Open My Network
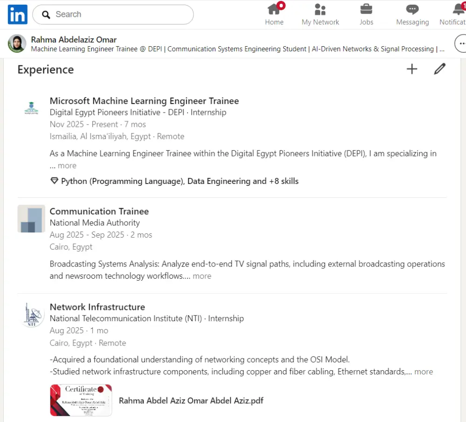The image size is (466, 422). pyautogui.click(x=320, y=14)
